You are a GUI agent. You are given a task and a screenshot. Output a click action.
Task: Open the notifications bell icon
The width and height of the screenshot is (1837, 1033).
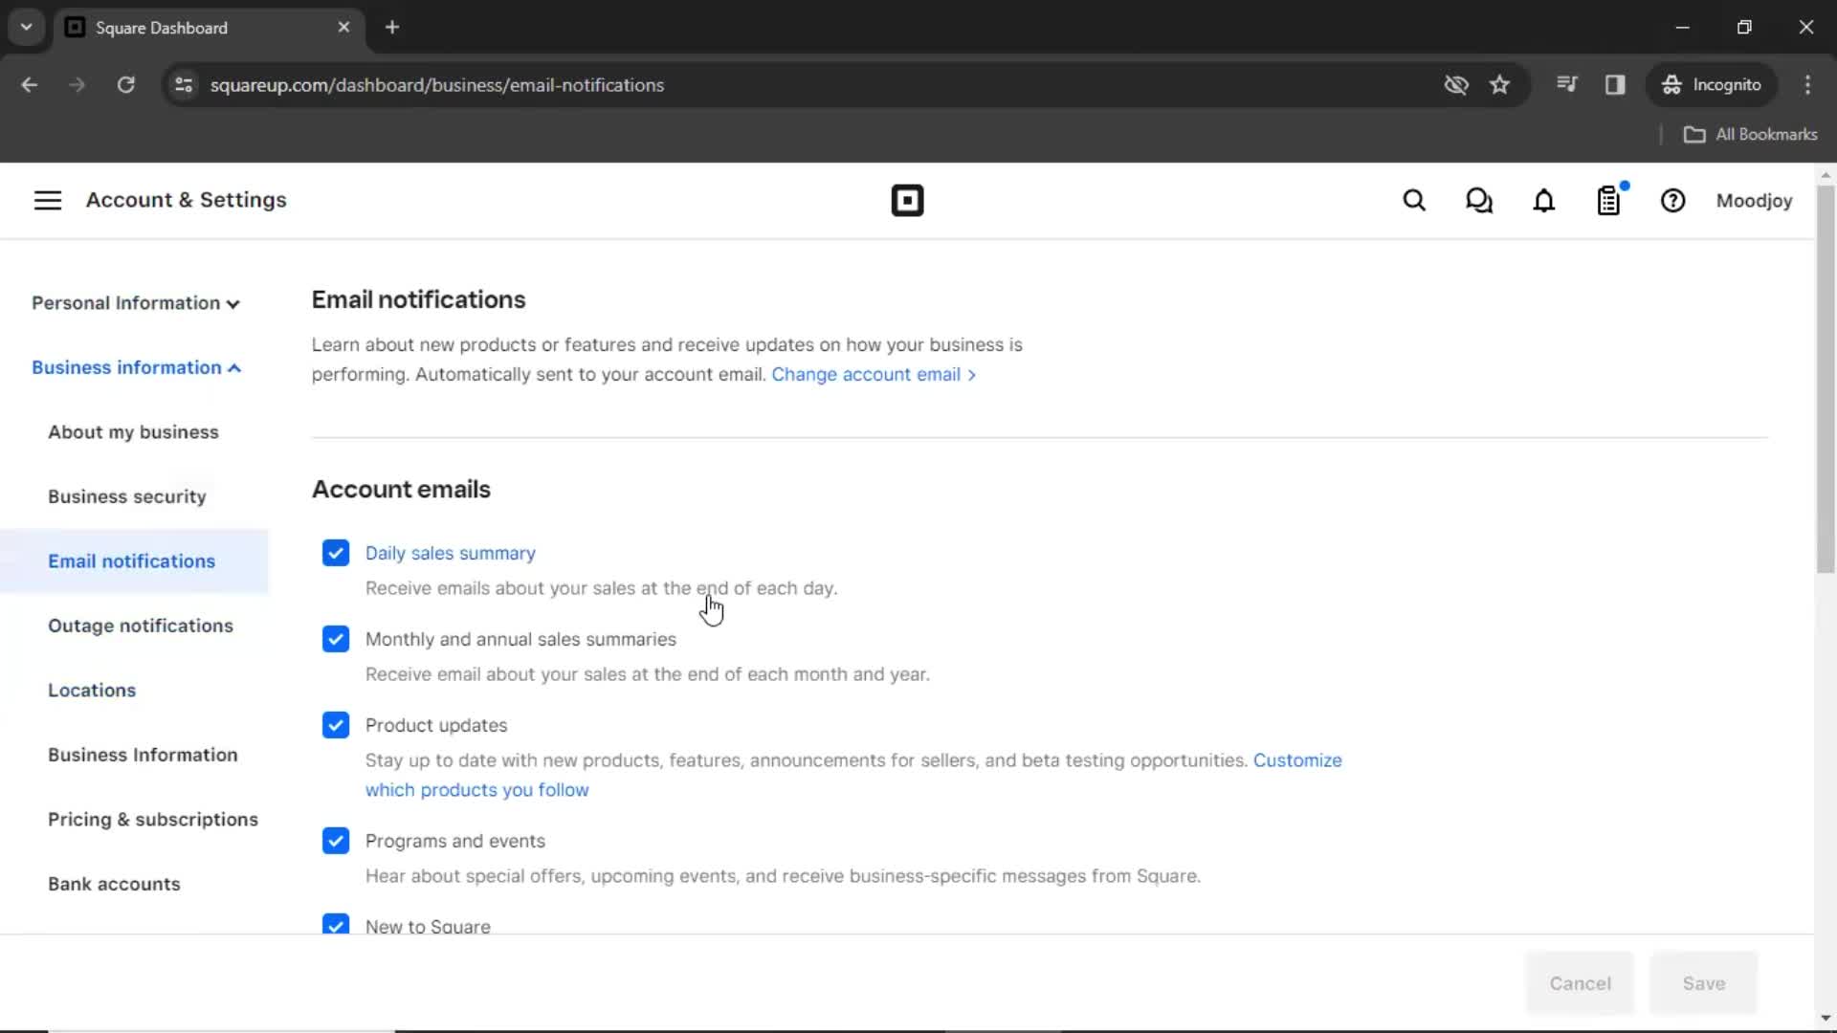(x=1544, y=201)
